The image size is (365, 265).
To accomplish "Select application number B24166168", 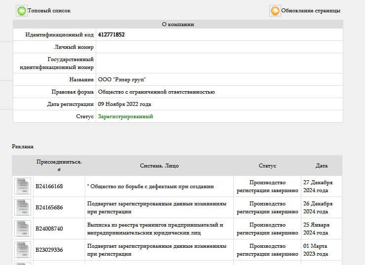I will click(49, 186).
